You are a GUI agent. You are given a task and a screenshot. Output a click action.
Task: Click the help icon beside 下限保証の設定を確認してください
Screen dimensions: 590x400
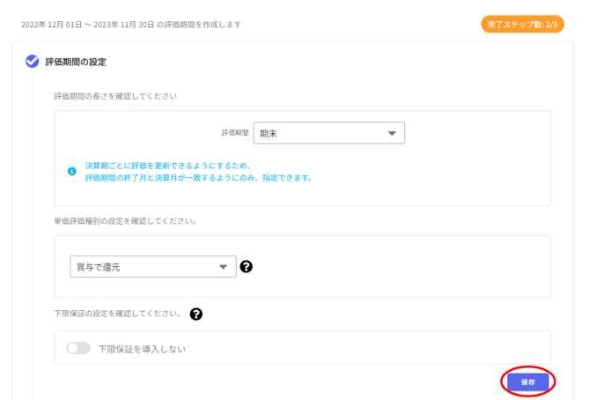click(196, 314)
